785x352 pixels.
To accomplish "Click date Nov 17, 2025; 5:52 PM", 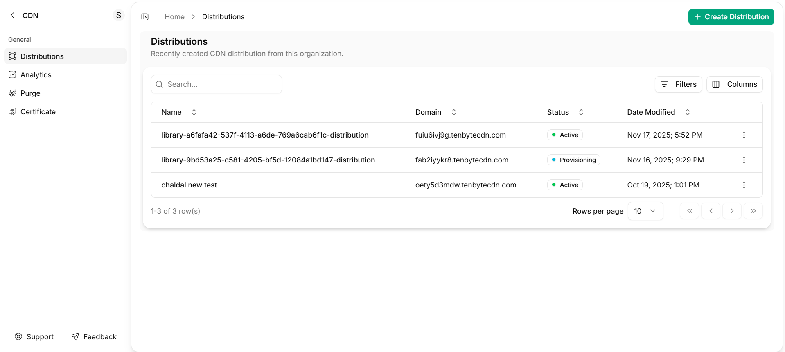I will point(665,135).
